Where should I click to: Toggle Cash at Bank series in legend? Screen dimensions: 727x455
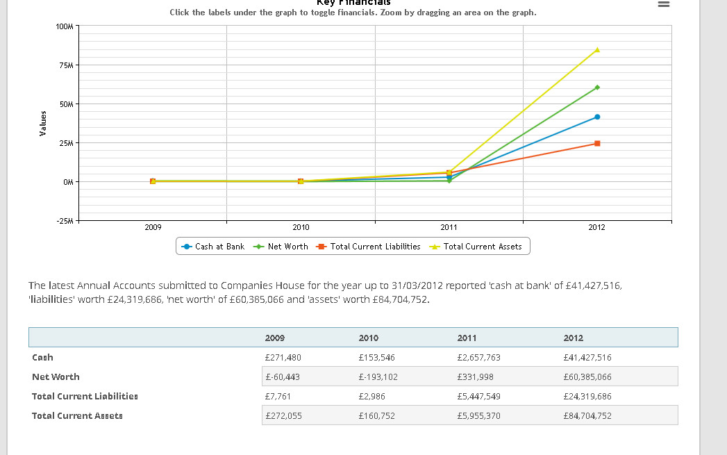click(212, 247)
